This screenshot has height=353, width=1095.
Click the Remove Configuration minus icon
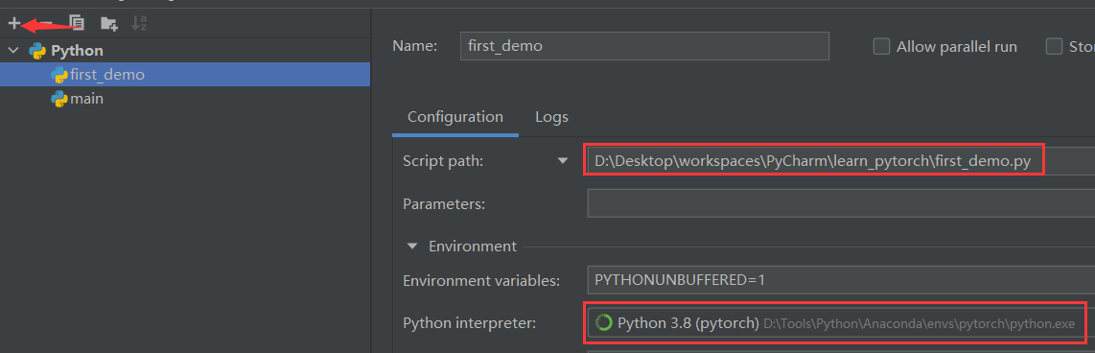click(x=47, y=23)
